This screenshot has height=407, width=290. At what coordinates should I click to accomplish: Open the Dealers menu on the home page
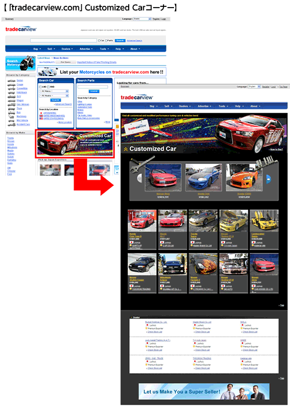tap(67, 49)
